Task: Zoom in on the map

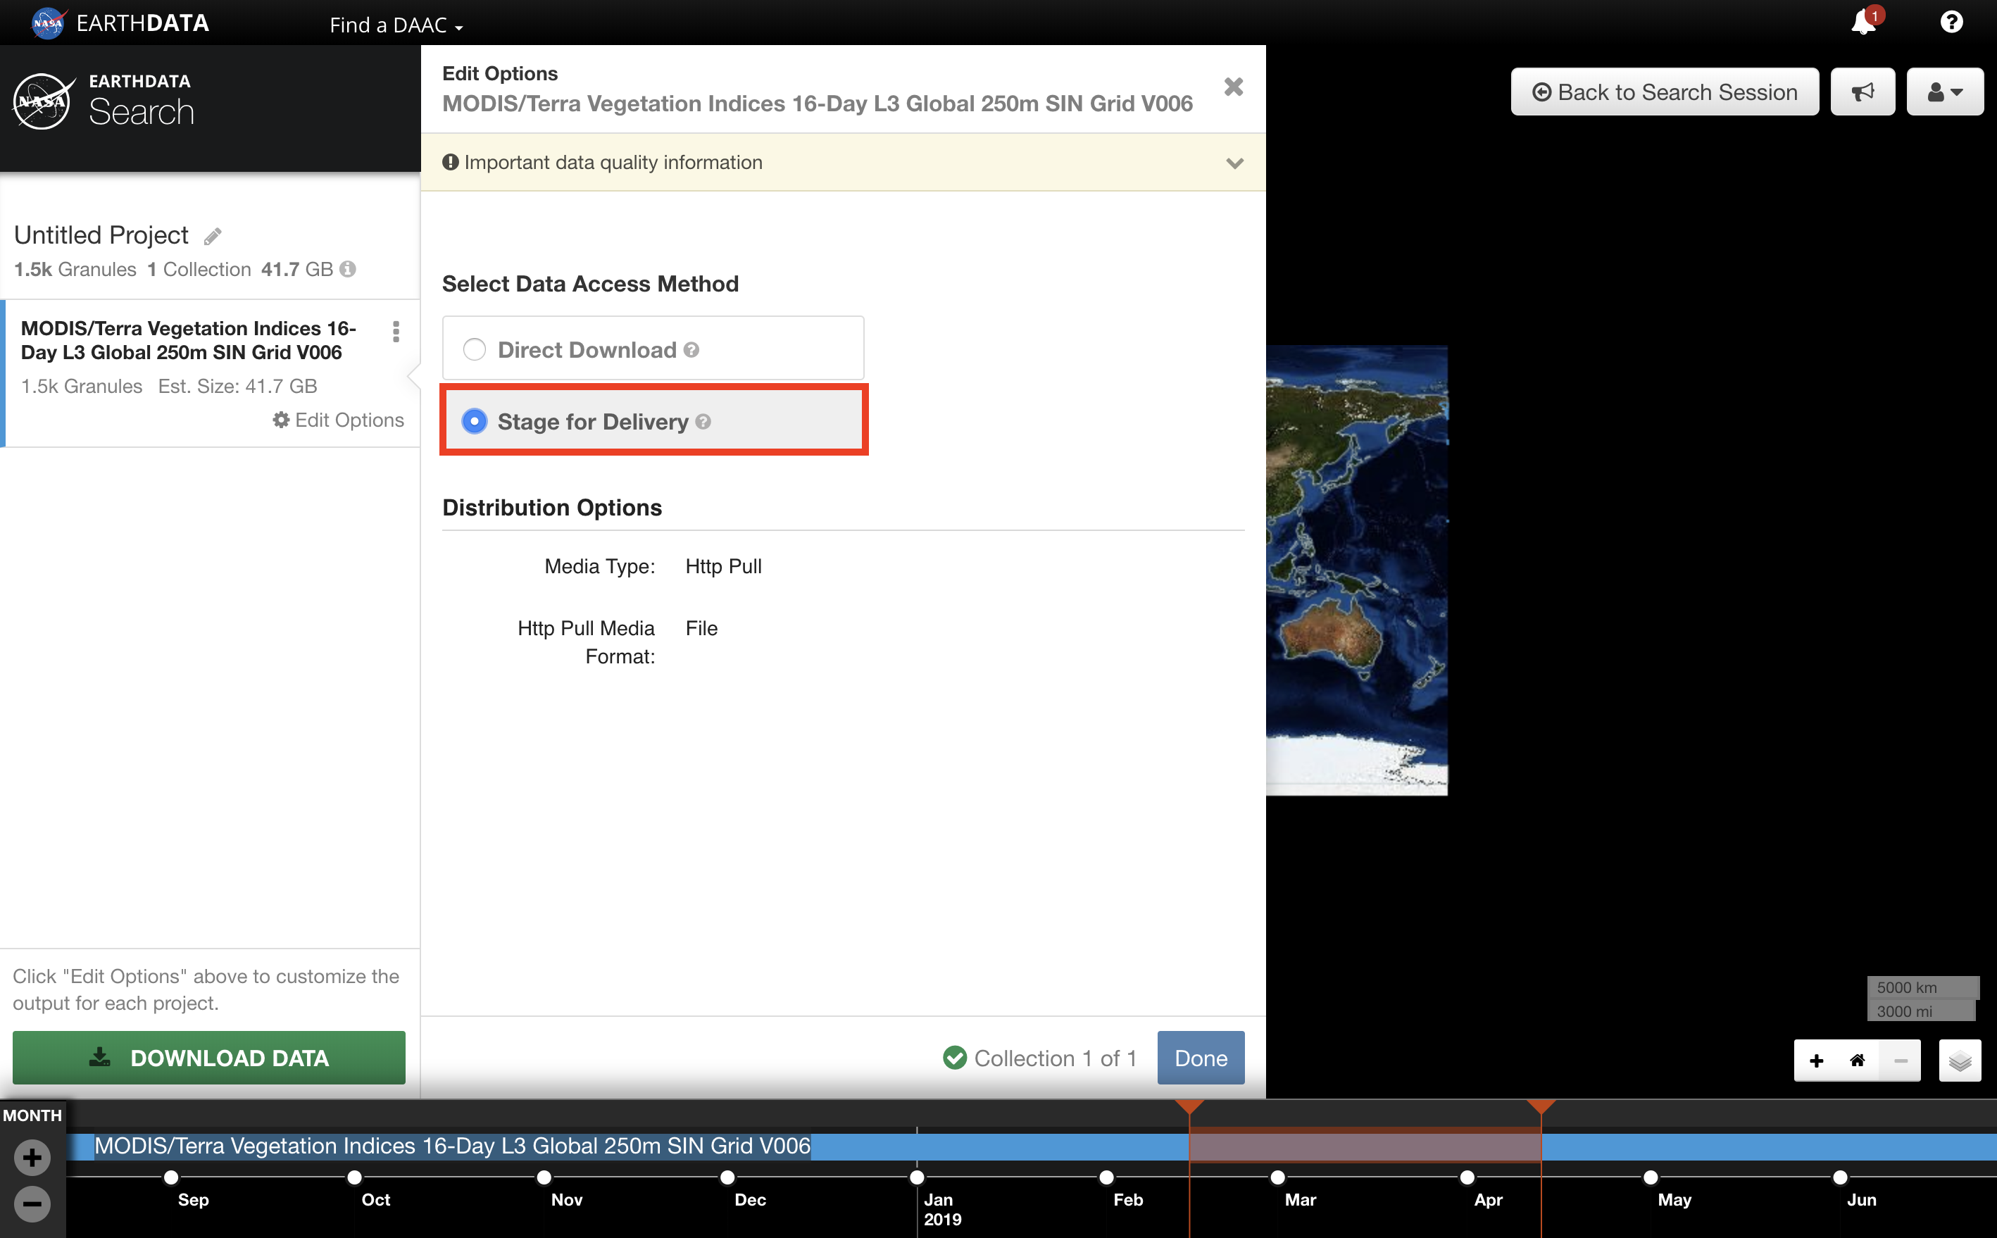Action: point(1816,1061)
